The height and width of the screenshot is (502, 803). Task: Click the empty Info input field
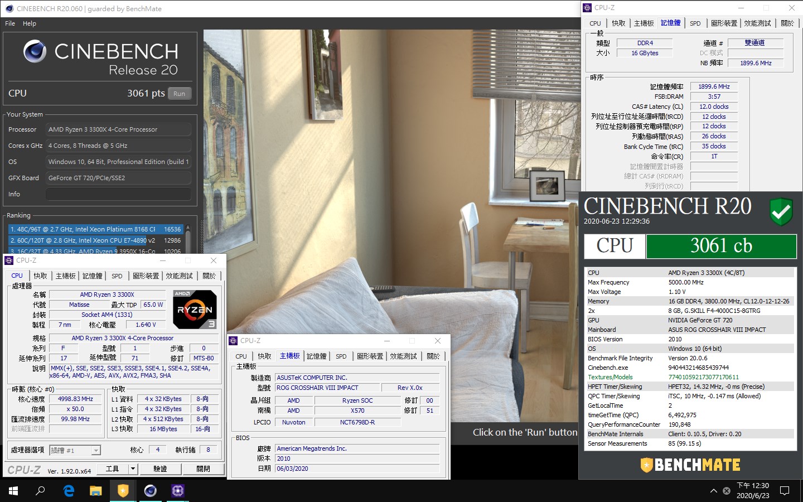coord(118,194)
